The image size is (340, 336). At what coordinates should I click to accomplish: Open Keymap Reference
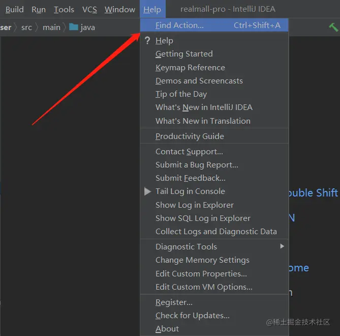pos(214,68)
